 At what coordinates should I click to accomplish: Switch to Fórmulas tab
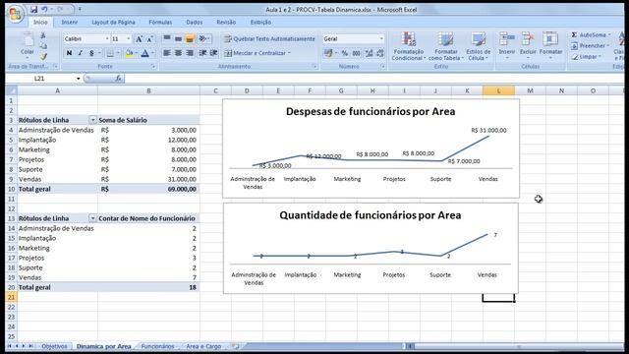[x=160, y=22]
